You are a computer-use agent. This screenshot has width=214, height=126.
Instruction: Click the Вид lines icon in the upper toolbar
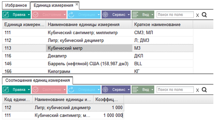click(135, 14)
